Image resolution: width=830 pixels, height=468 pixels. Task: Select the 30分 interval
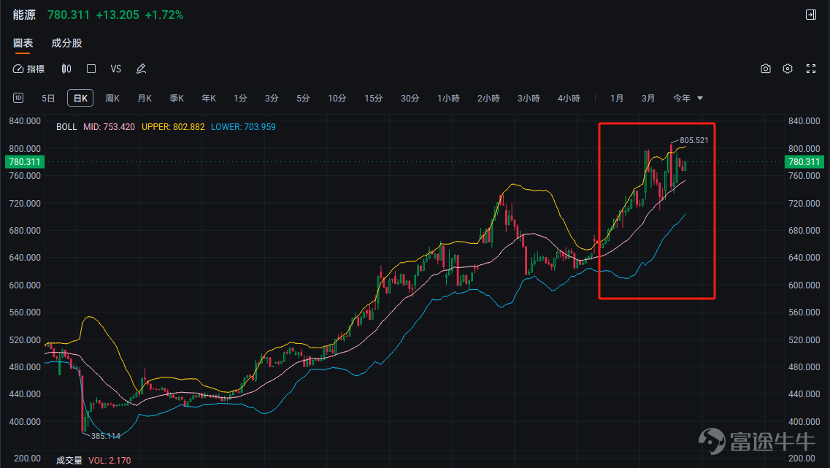[410, 99]
